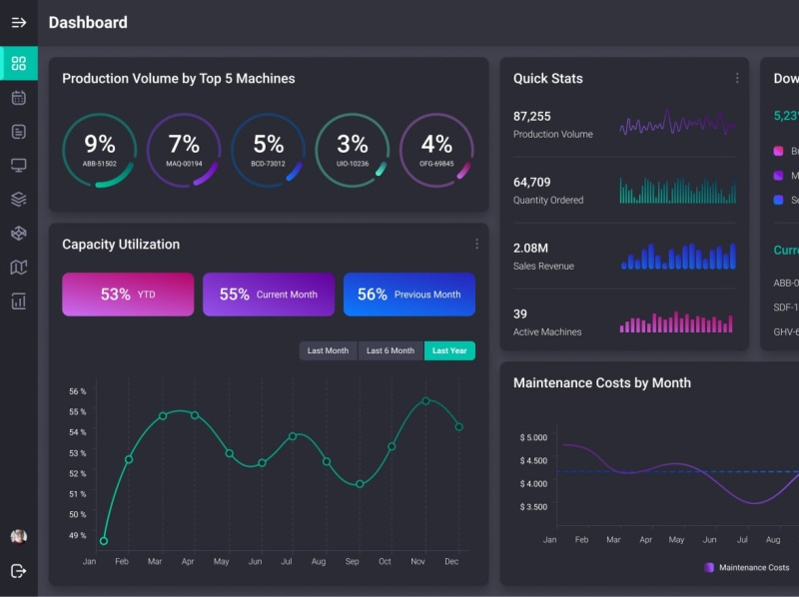
Task: Enable the Last Month filter
Action: point(329,350)
